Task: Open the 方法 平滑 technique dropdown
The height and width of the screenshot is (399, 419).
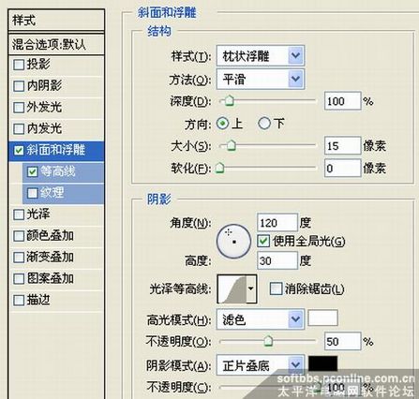Action: pos(261,79)
